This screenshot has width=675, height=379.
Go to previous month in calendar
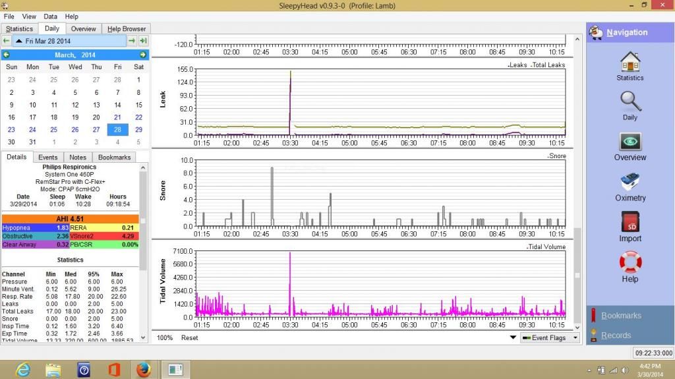tap(7, 55)
